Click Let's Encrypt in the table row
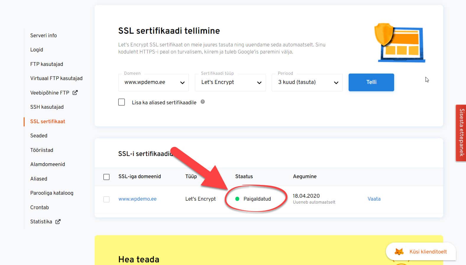This screenshot has width=466, height=265. coord(200,199)
